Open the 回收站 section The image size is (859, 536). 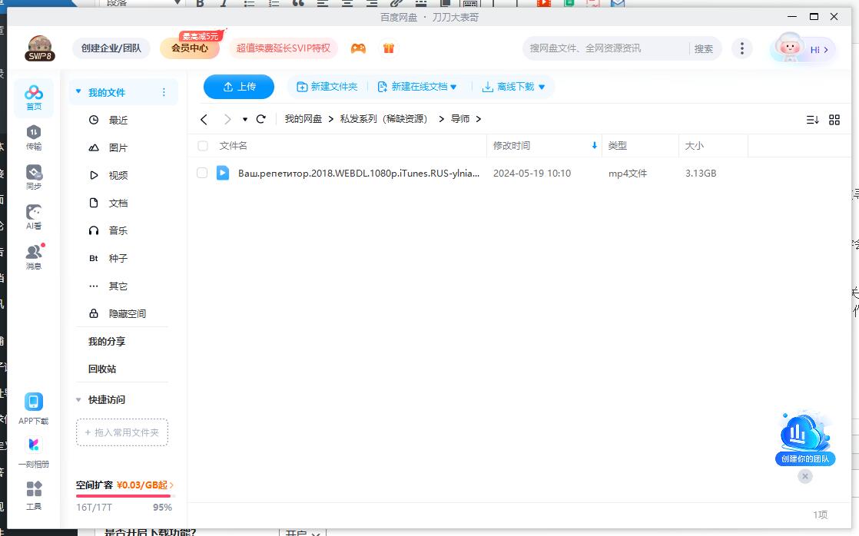[x=103, y=369]
